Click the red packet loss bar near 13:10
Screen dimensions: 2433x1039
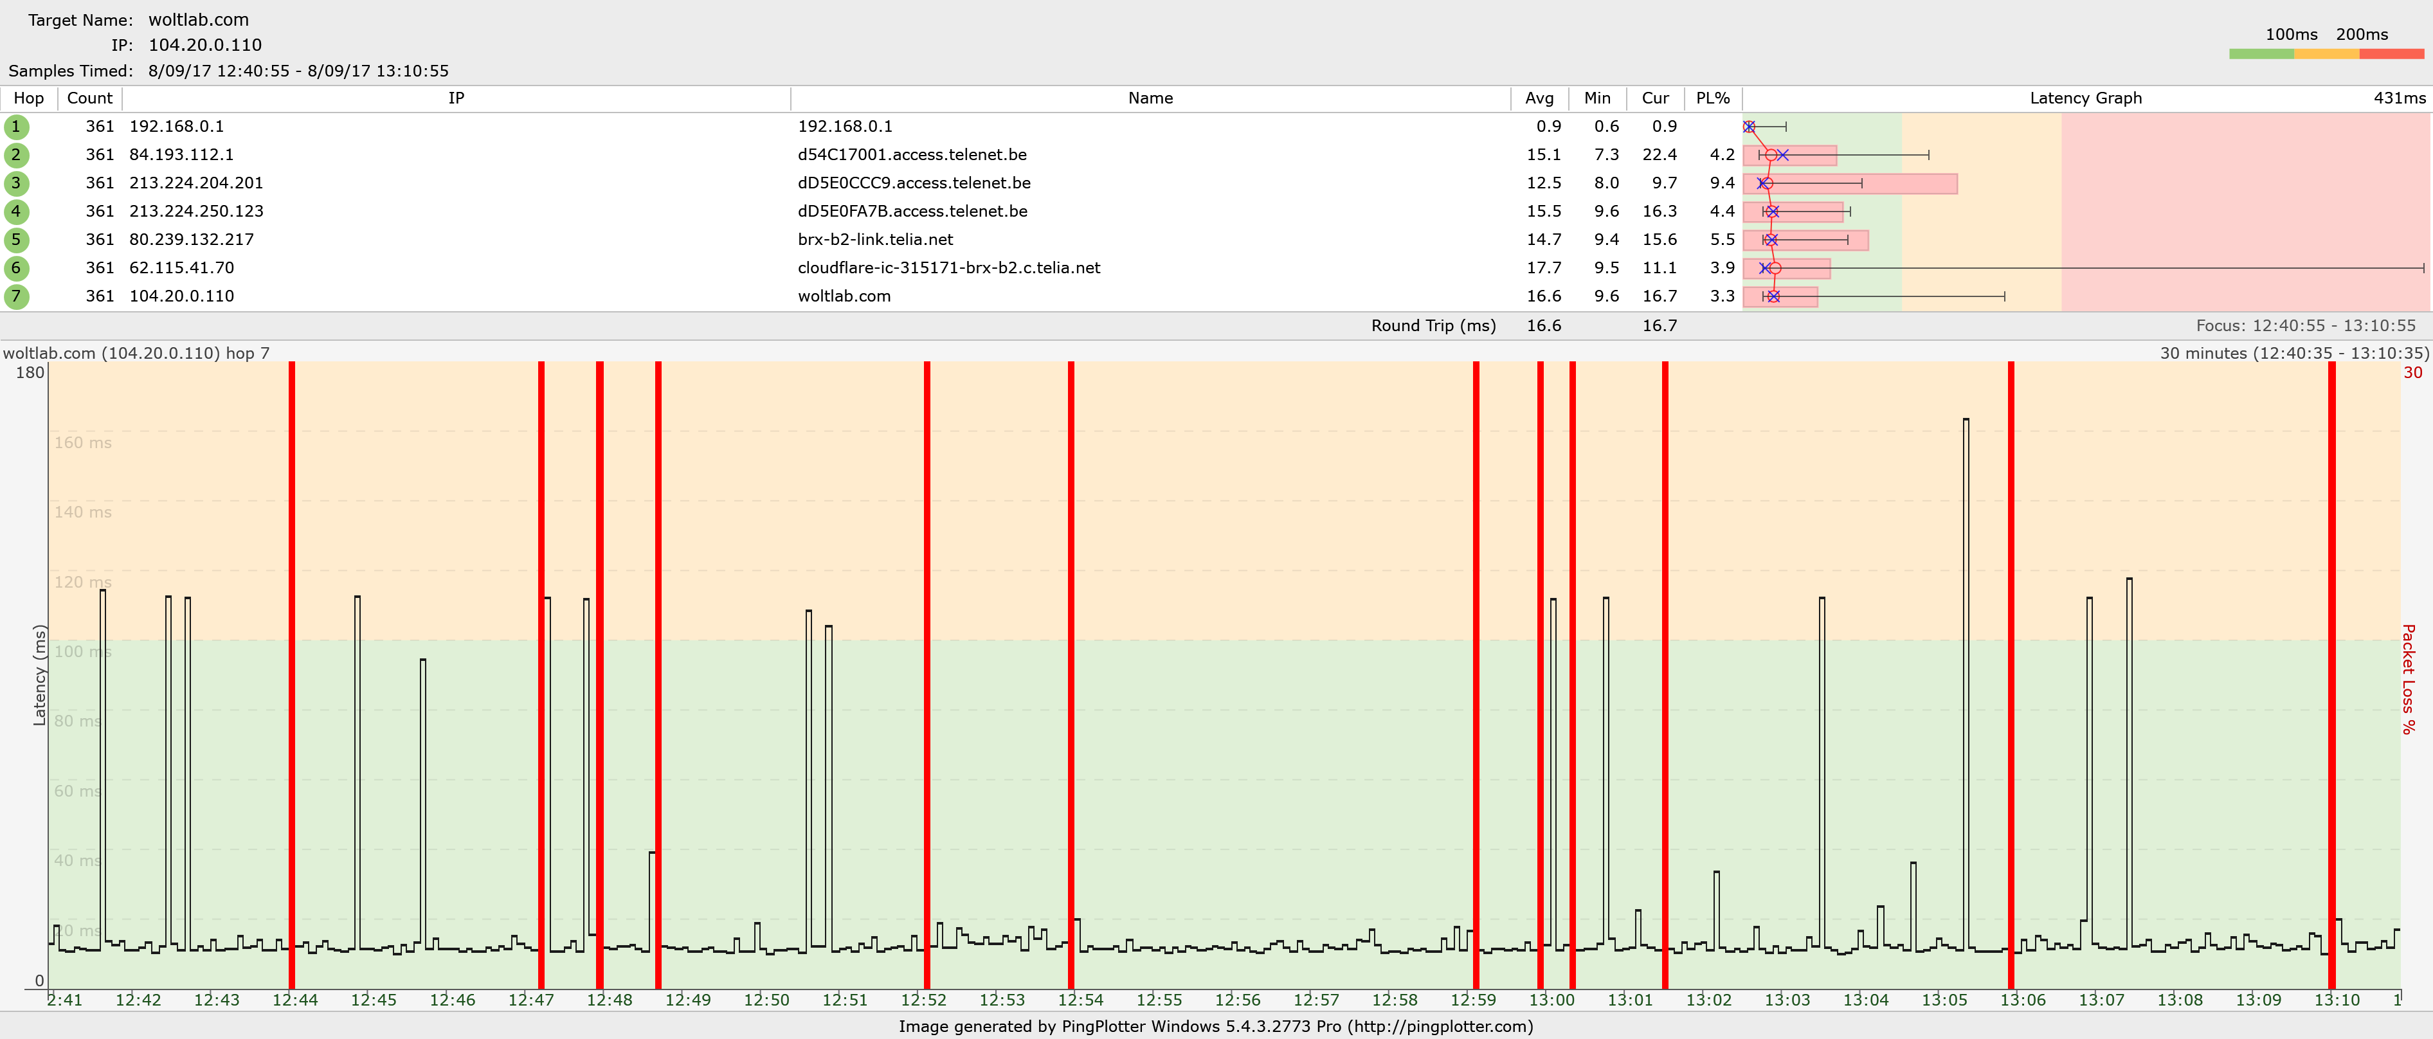[x=2331, y=661]
